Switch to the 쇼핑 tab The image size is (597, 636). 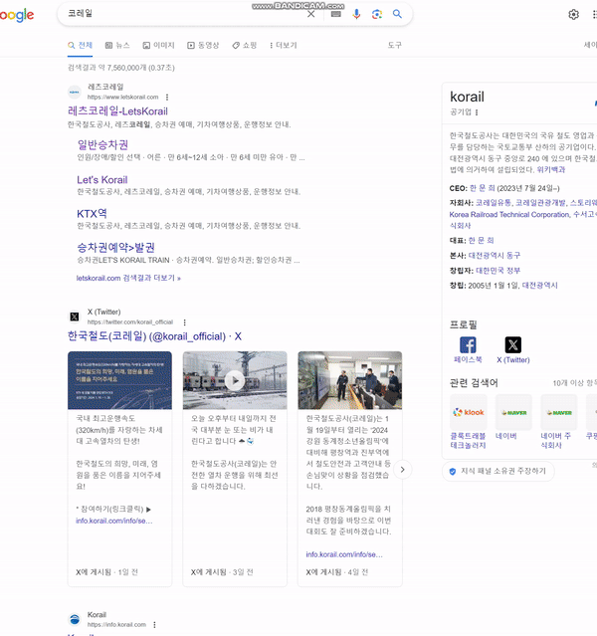pos(245,45)
